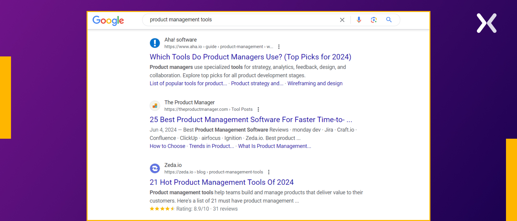Click the star rating under Zeda.io result

pos(162,209)
